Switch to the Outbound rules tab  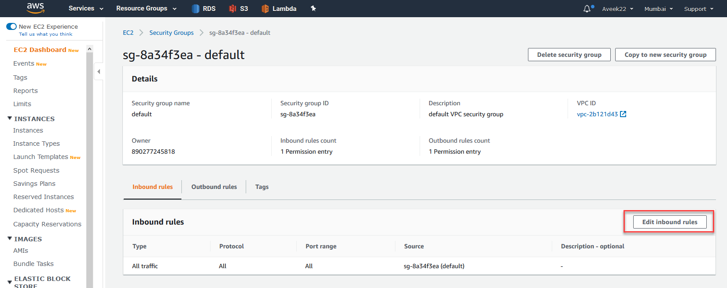[x=214, y=187]
